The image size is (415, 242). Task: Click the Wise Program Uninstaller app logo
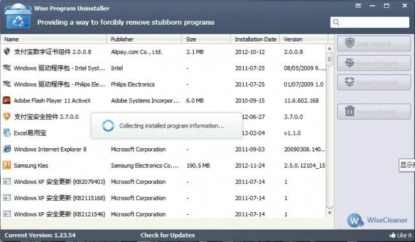[x=18, y=16]
